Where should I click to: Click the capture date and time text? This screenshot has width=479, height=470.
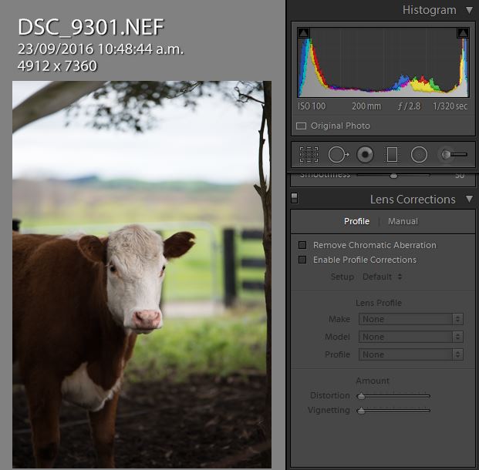point(100,49)
